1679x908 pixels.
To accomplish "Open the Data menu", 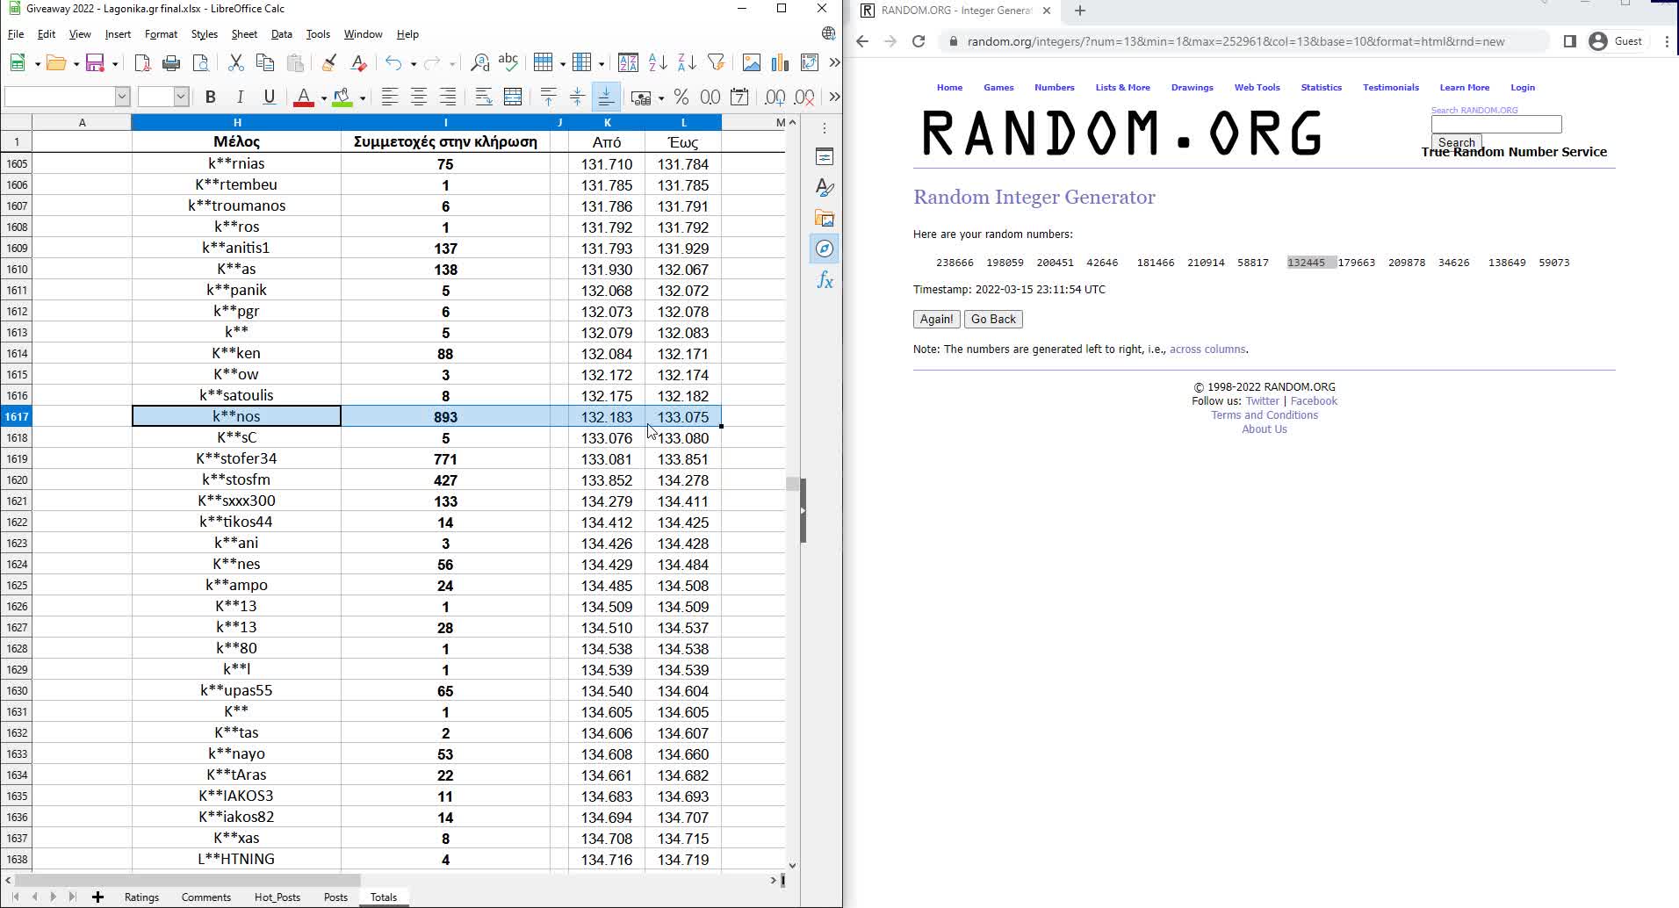I will pos(281,34).
